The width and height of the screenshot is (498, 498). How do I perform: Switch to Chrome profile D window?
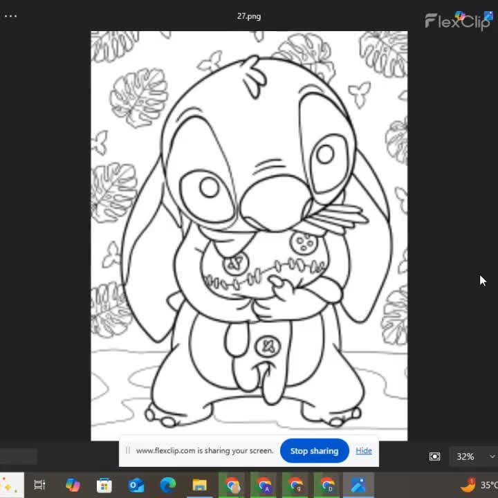[x=326, y=485]
